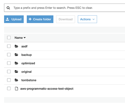Viewport: 125px width, 103px height.
Task: Click the folder icon beside optimized
Action: click(16, 63)
